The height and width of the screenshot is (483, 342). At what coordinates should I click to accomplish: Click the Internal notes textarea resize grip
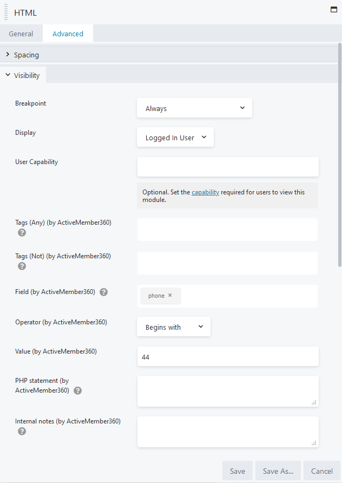point(314,445)
